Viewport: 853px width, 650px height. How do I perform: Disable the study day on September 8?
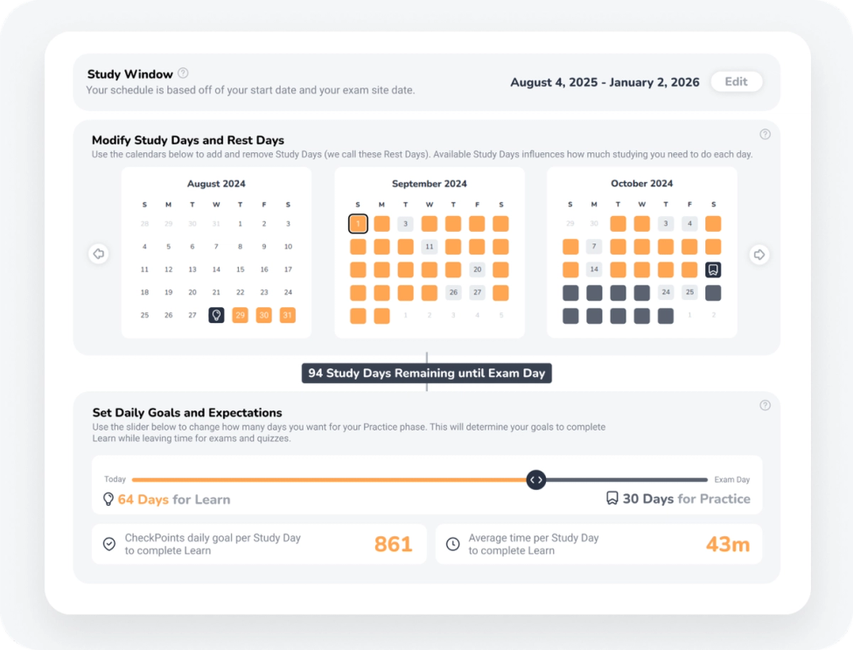click(358, 246)
